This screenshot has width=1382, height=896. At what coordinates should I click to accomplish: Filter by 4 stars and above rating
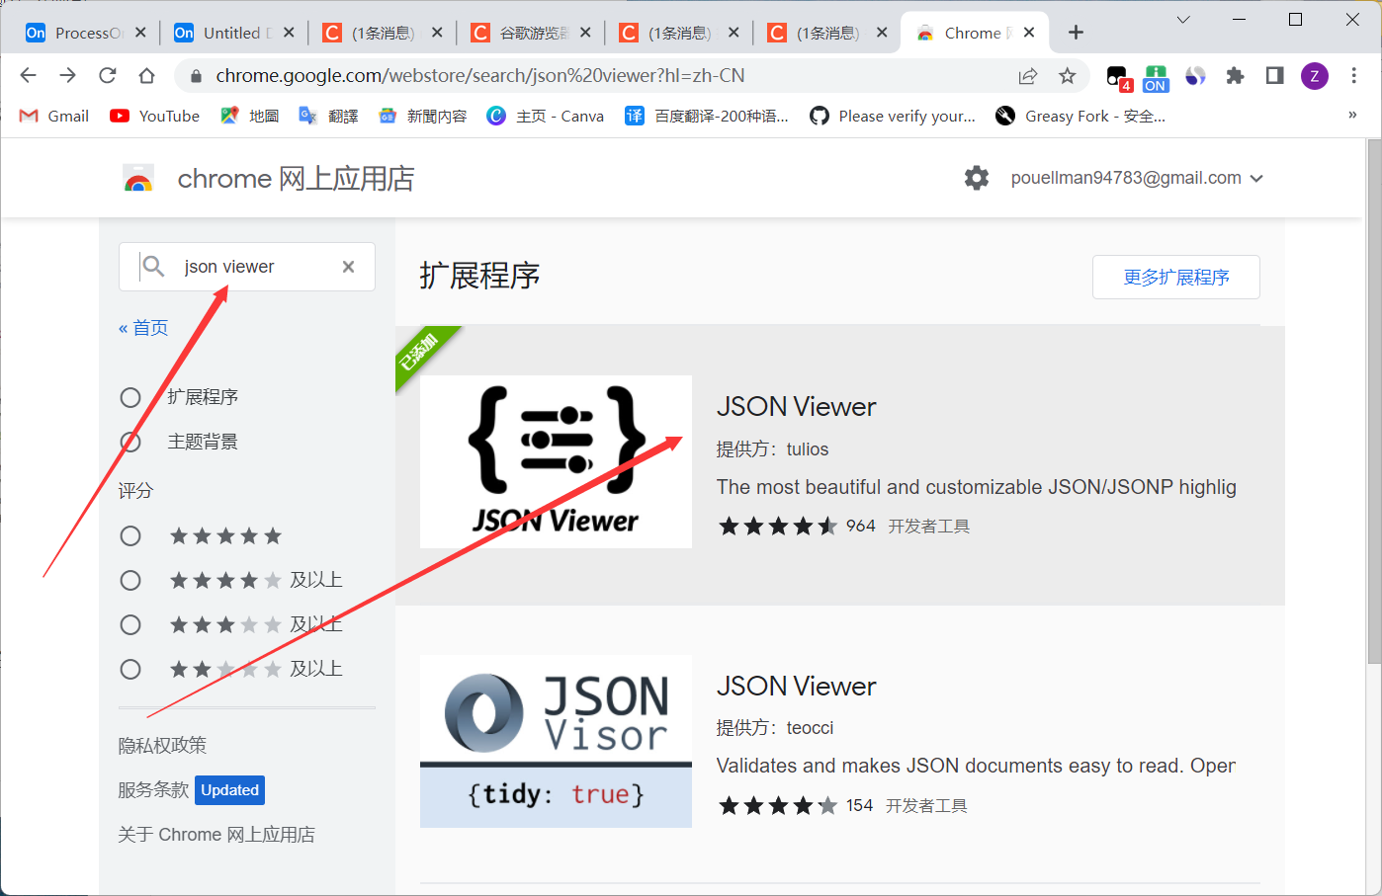click(130, 580)
